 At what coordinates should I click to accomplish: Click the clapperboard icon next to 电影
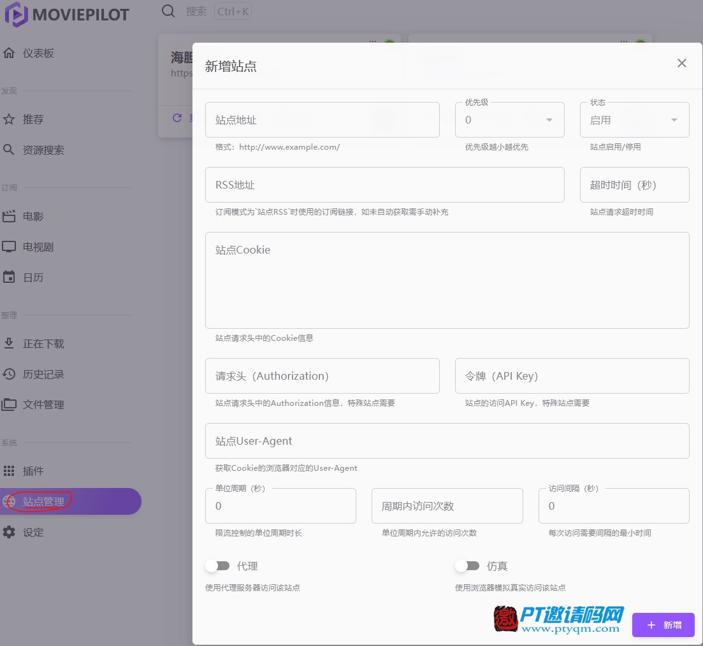click(9, 216)
